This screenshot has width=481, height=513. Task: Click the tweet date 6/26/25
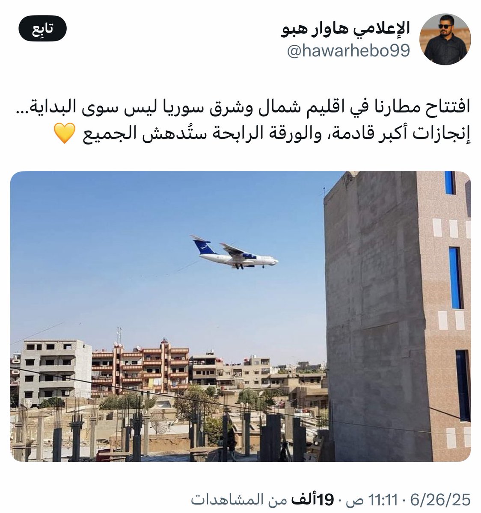tap(441, 499)
